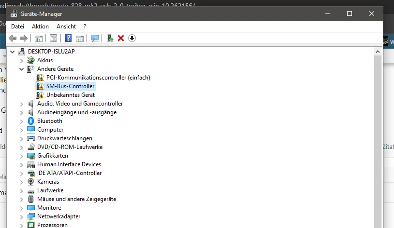Click the Andere Geräte question-mark icon
The width and height of the screenshot is (394, 228).
pos(31,69)
